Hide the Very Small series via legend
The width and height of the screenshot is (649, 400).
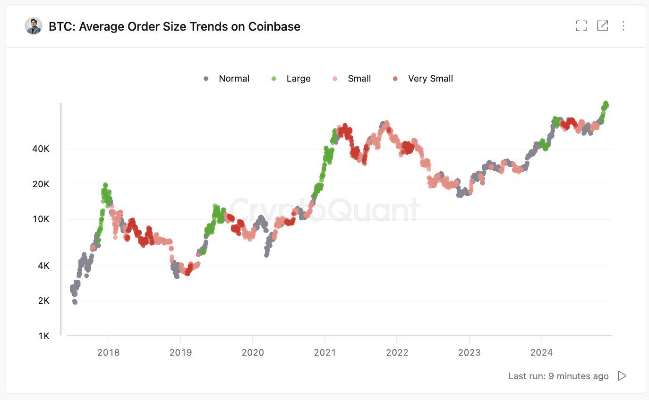pyautogui.click(x=430, y=78)
